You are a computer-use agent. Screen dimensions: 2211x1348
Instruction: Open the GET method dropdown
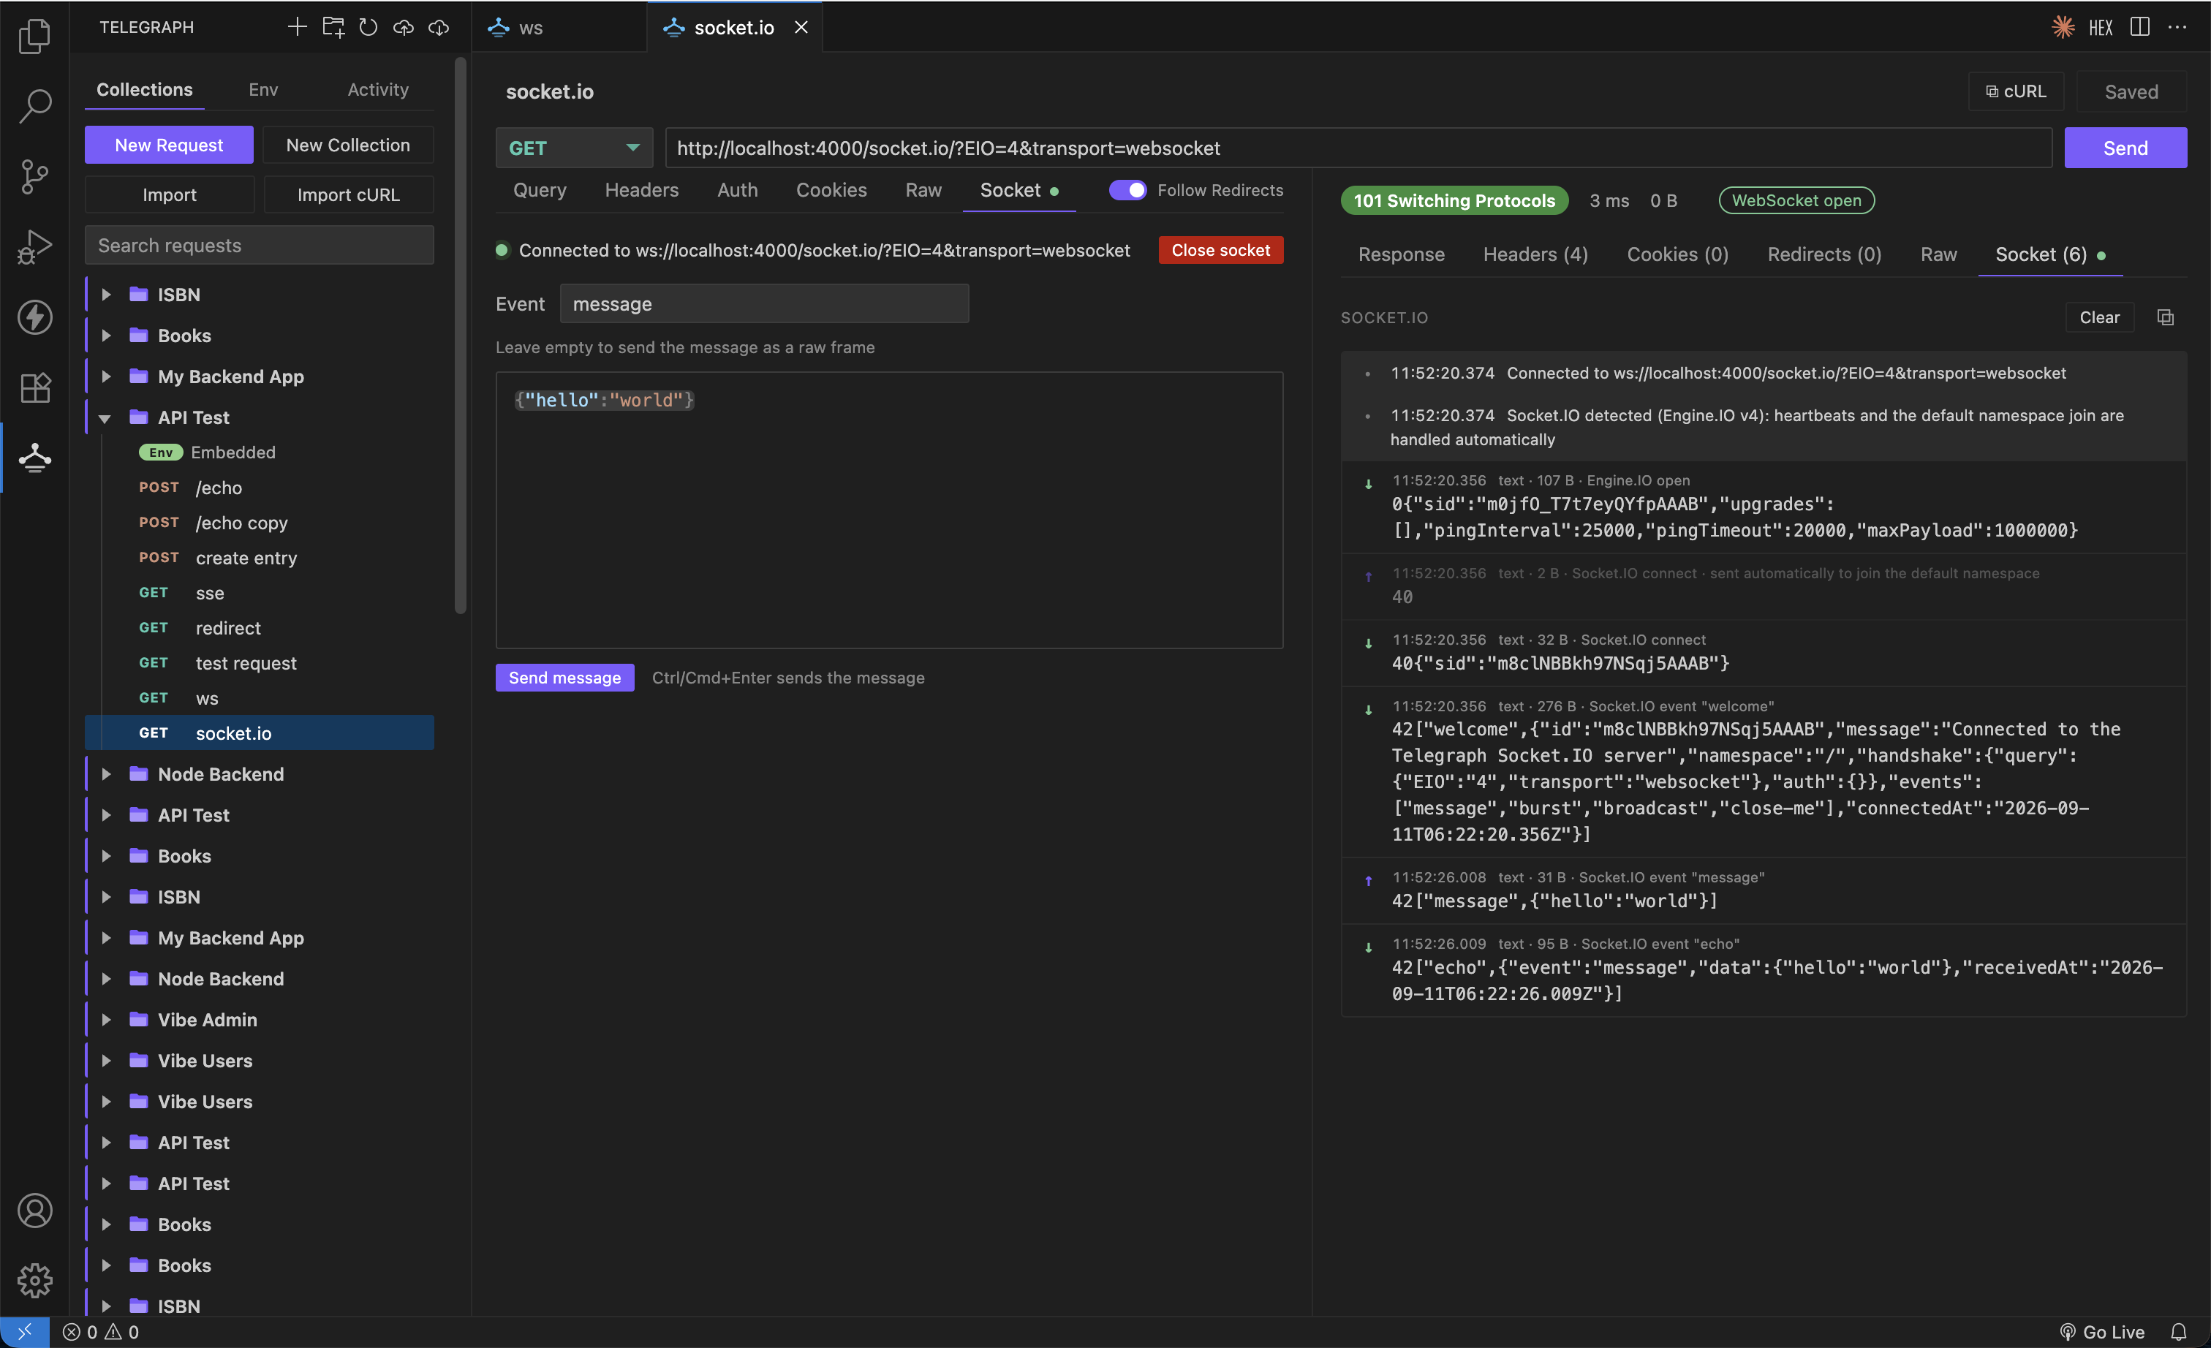[573, 147]
